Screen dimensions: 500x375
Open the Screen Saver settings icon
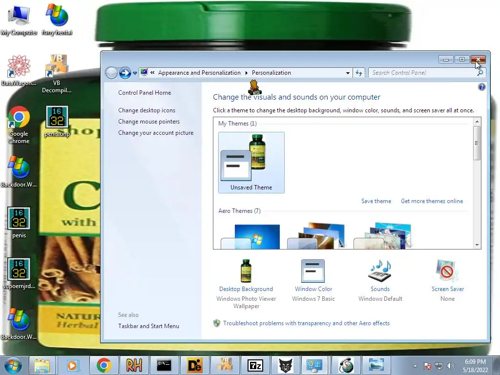tap(447, 271)
